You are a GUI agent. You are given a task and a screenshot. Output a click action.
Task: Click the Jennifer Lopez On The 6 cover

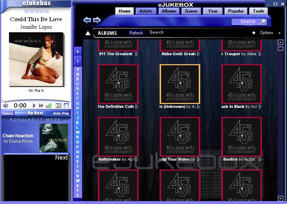[x=37, y=59]
